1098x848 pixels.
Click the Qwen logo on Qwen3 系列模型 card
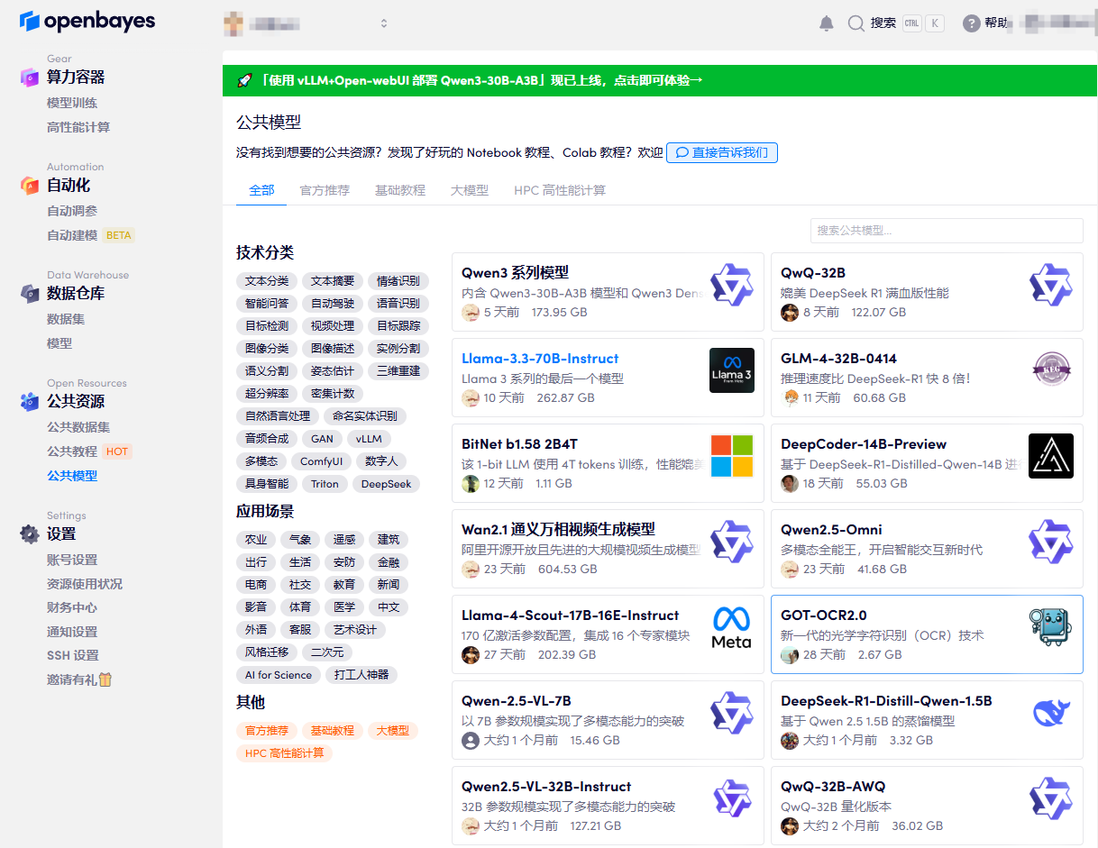tap(731, 285)
